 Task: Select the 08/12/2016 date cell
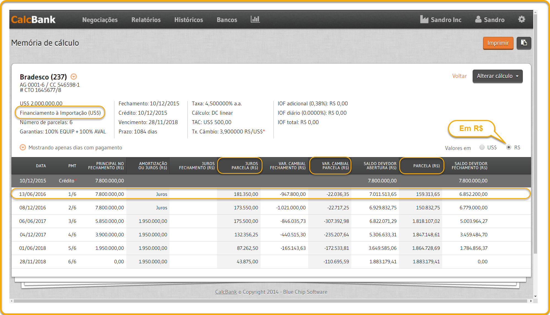pyautogui.click(x=32, y=207)
